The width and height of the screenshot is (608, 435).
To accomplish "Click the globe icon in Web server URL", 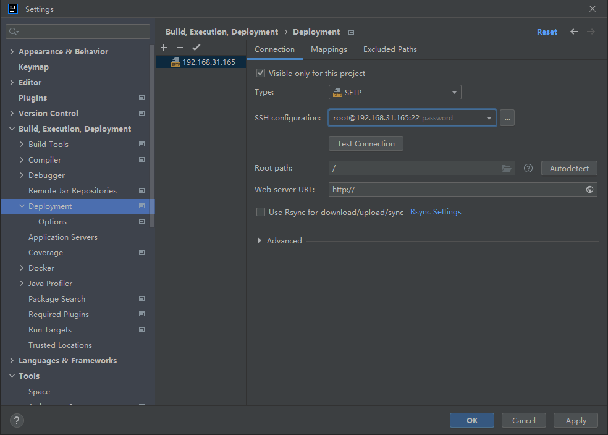I will point(590,190).
